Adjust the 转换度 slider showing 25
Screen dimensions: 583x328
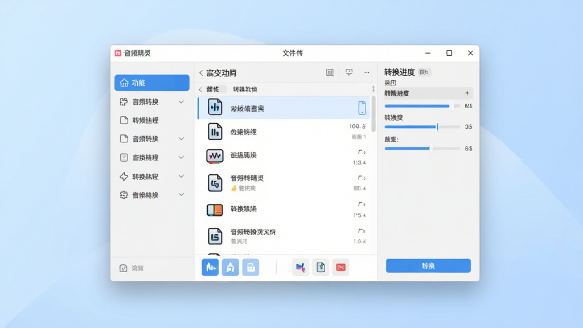coord(422,127)
